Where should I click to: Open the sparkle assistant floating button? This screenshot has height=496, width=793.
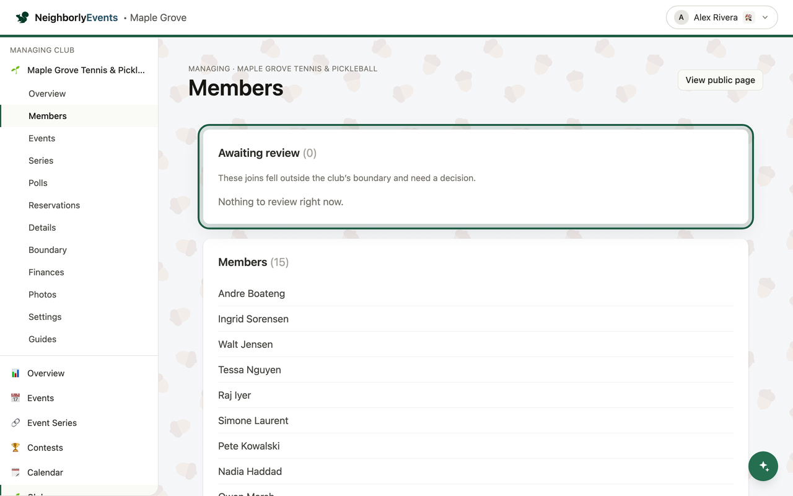763,466
